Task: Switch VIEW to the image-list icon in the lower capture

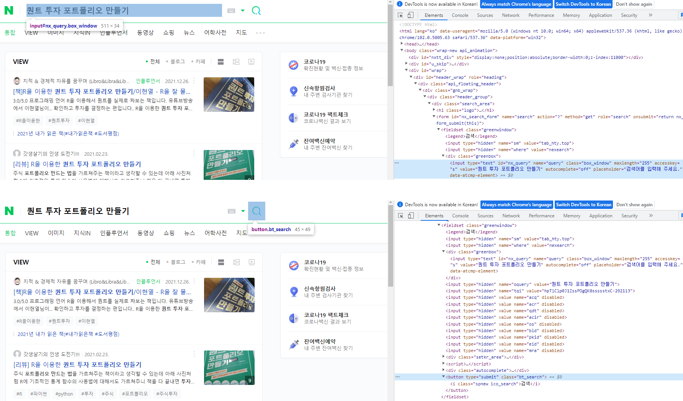Action: pos(237,262)
